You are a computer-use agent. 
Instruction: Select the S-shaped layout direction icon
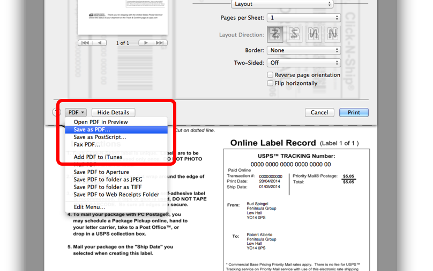click(x=294, y=34)
